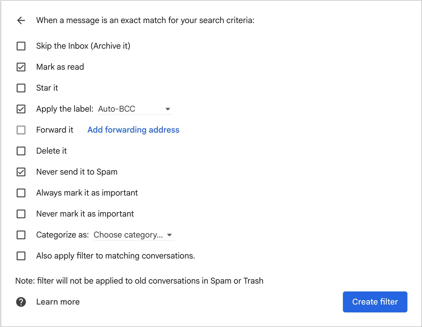Screen dimensions: 422x327
Task: Check the Forward it option
Action: coord(21,130)
